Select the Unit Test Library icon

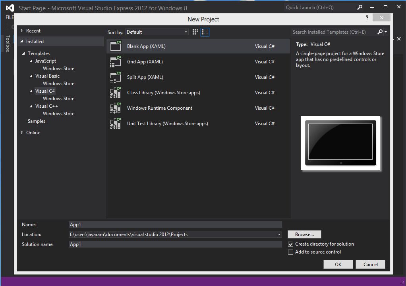pos(116,124)
